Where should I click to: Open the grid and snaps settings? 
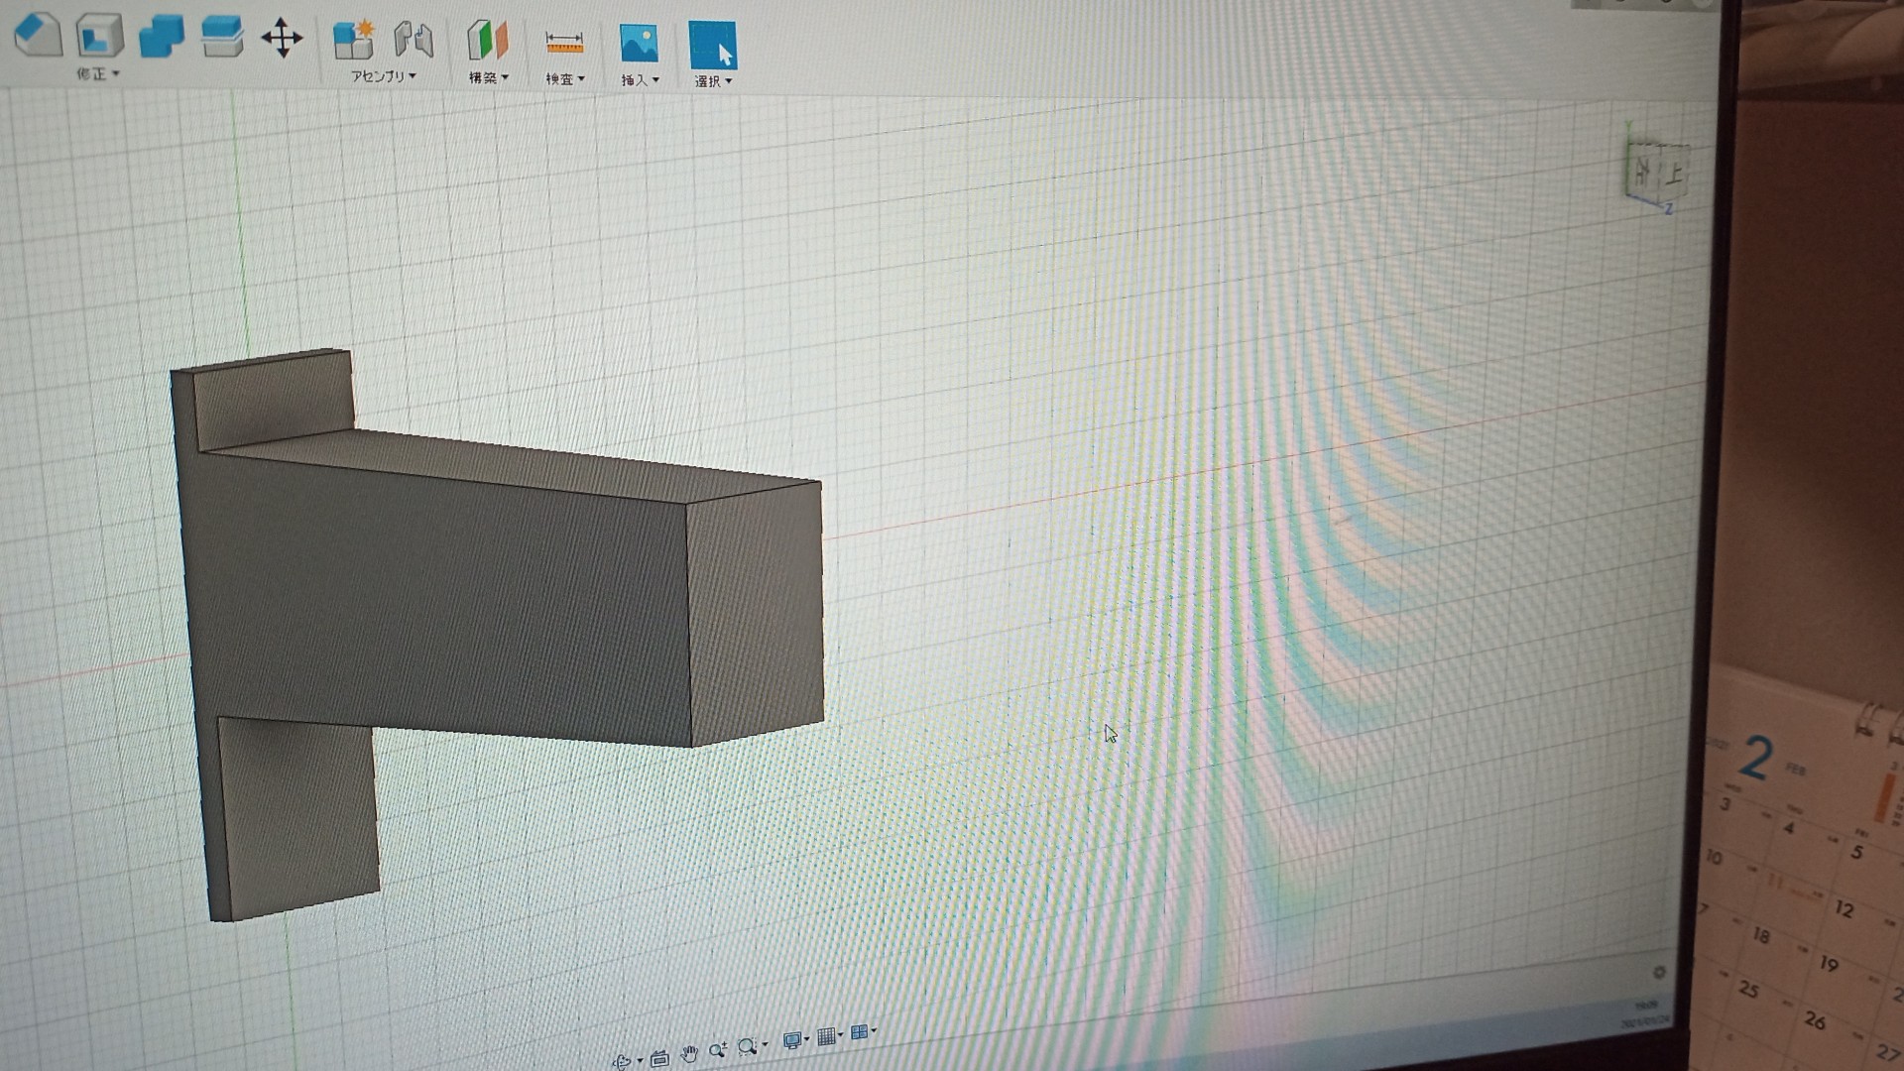[827, 1037]
